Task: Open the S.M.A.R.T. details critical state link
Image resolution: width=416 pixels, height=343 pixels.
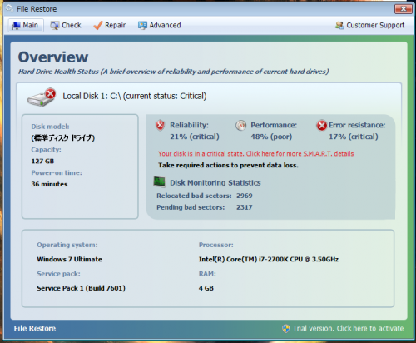Action: tap(256, 154)
